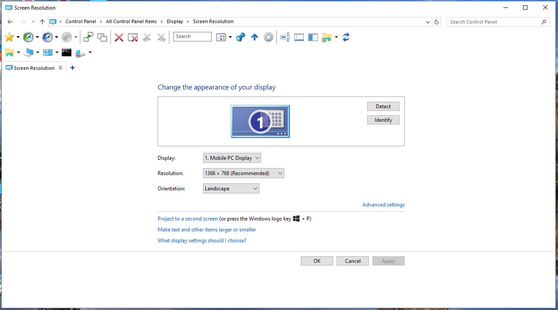This screenshot has height=310, width=558.
Task: Open Advanced settings link
Action: point(383,204)
